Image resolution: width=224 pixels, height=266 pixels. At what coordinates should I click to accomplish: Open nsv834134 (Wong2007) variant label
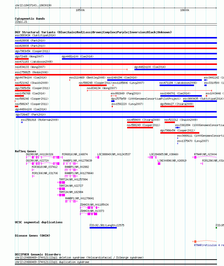pyautogui.click(x=102, y=88)
